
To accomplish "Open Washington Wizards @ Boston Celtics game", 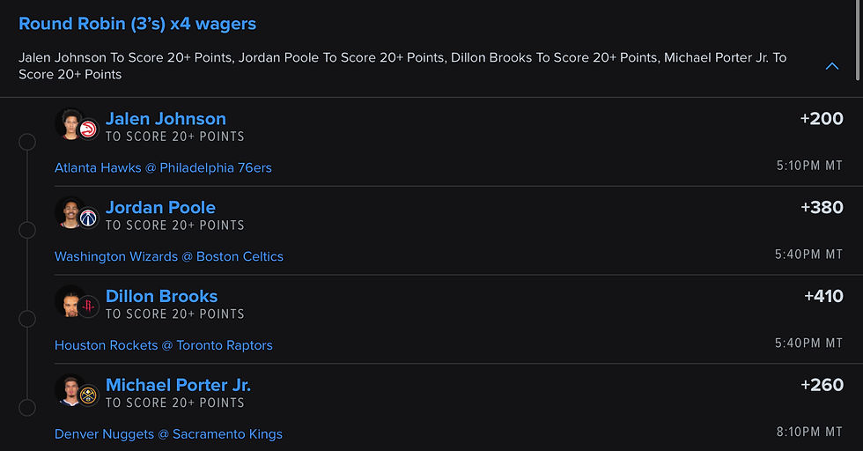I will (169, 256).
